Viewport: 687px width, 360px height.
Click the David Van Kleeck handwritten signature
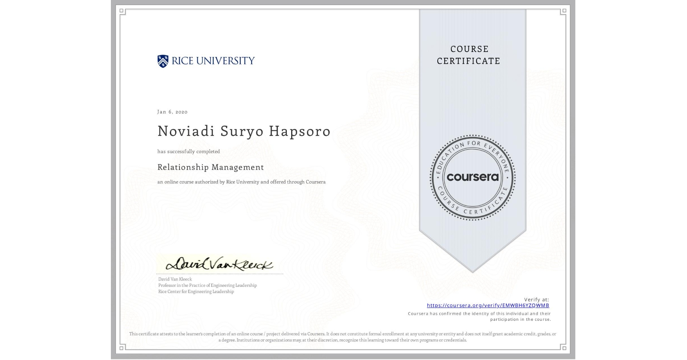[219, 264]
